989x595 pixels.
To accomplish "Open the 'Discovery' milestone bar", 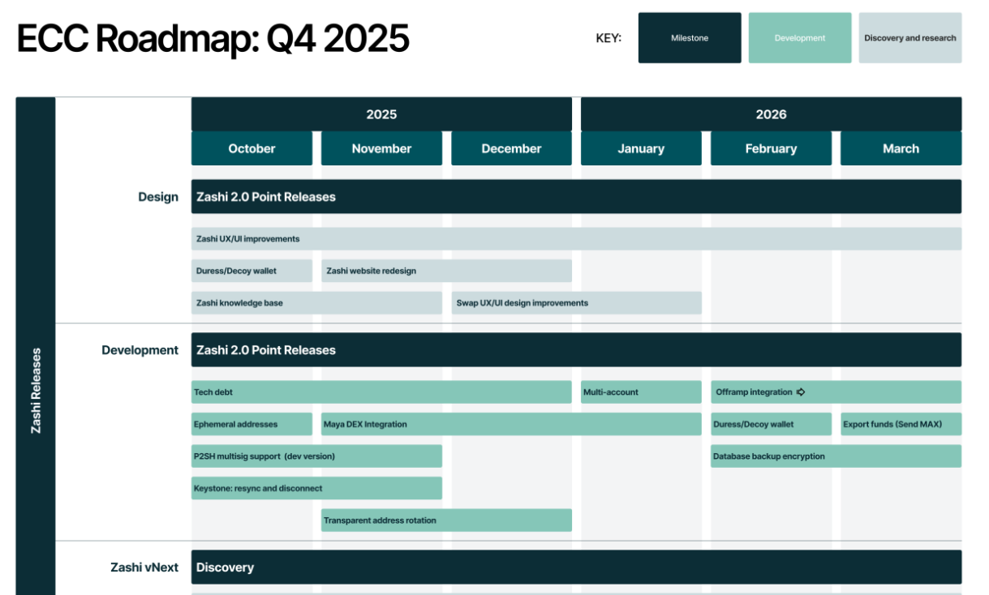I will click(576, 567).
